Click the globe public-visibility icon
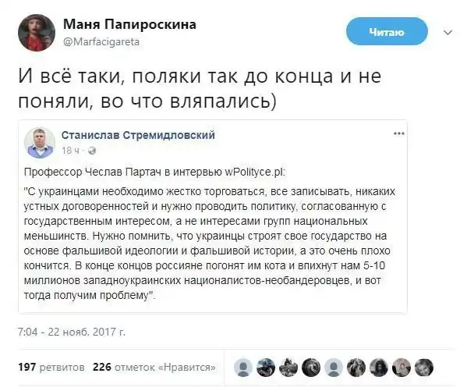474x391 pixels. tap(92, 150)
